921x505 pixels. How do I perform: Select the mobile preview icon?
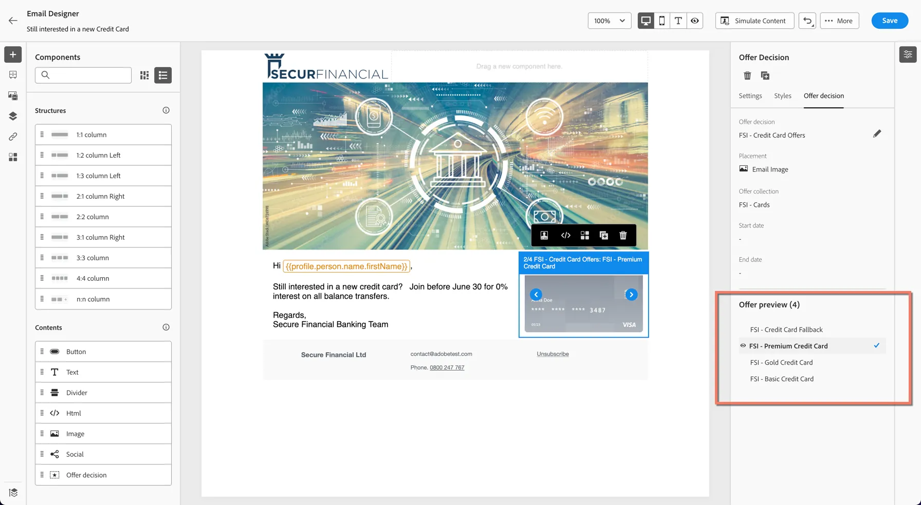pos(662,21)
